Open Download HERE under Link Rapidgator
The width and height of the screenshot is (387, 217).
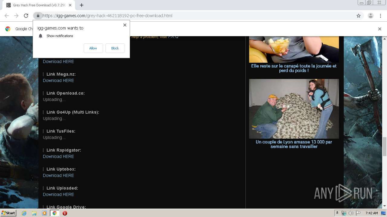point(58,156)
